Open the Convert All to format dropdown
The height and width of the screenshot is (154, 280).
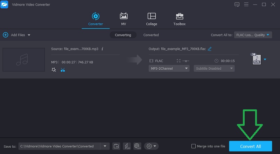click(253, 35)
